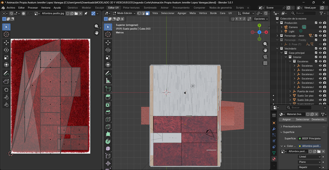The image size is (329, 170).
Task: Click the Asignar material button
Action: (x=287, y=120)
